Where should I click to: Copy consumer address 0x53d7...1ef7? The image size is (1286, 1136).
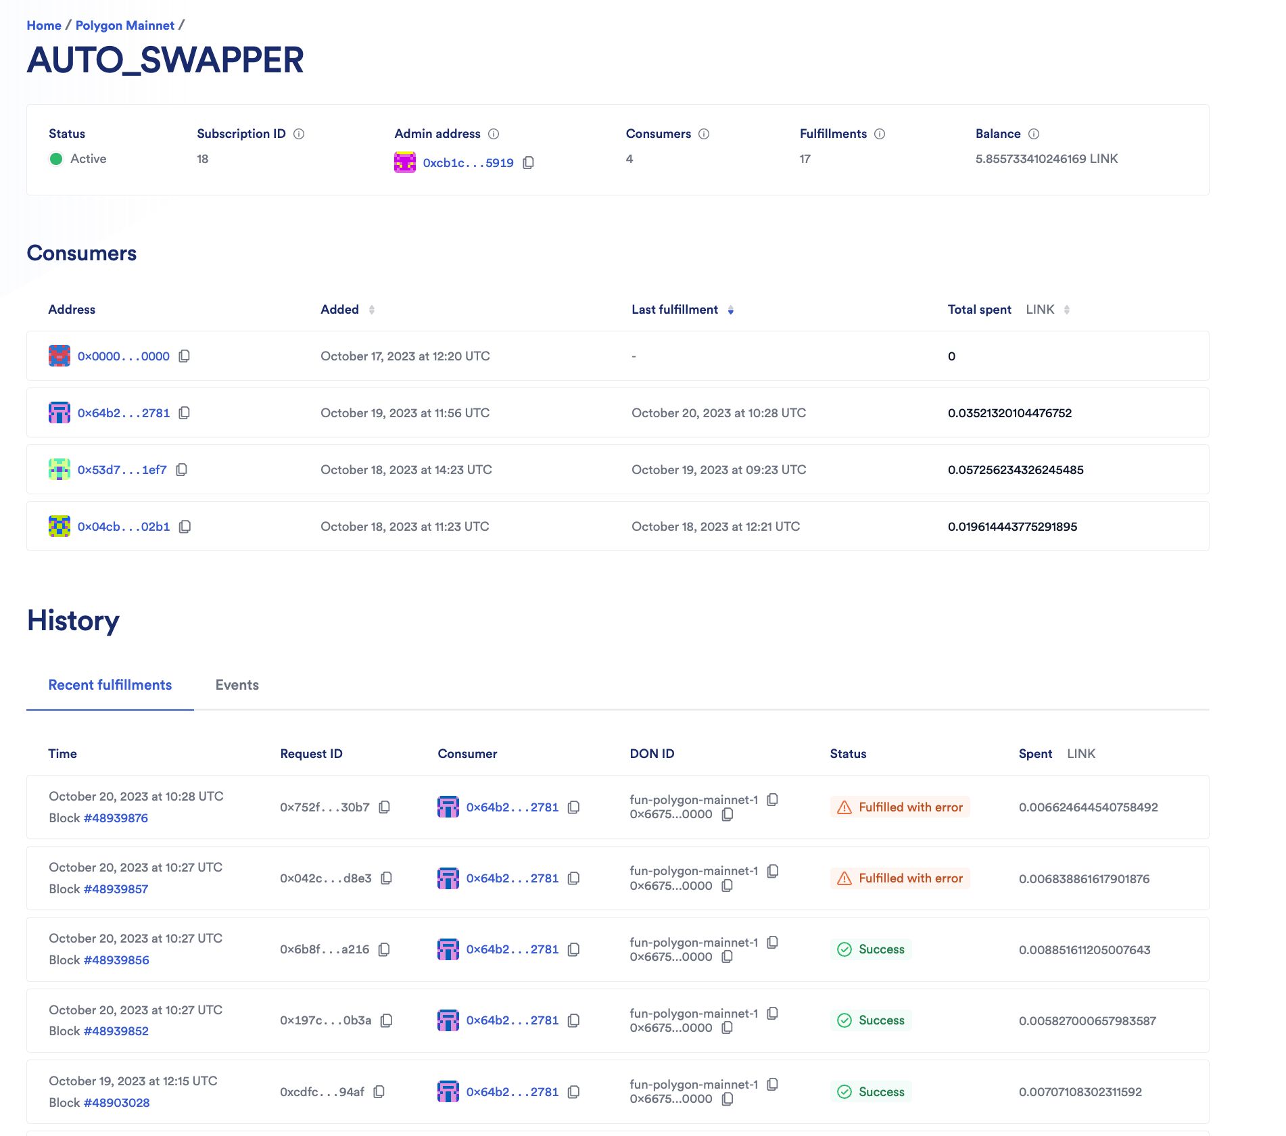pos(181,470)
